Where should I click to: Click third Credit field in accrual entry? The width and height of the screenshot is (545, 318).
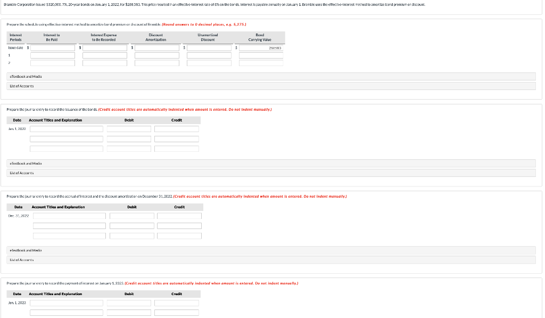click(x=179, y=236)
